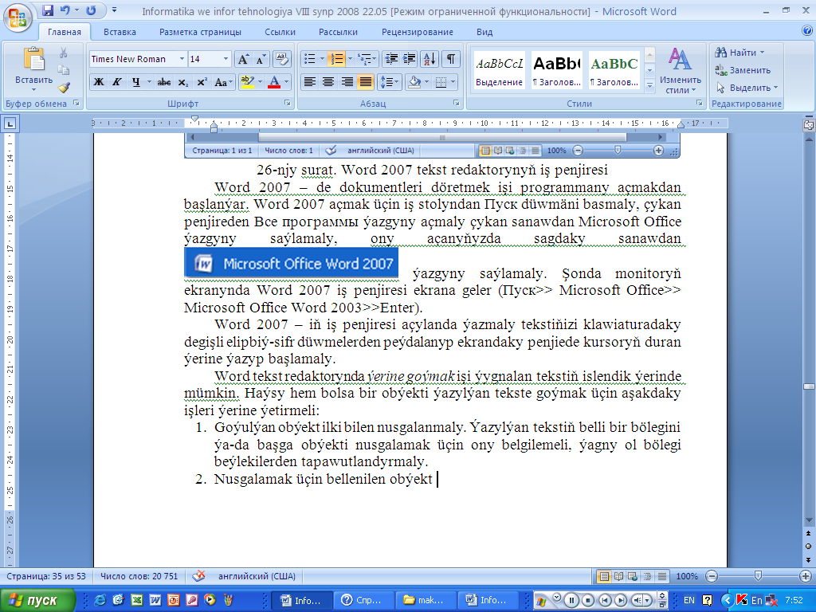Grow font size button
This screenshot has width=816, height=612.
point(243,59)
